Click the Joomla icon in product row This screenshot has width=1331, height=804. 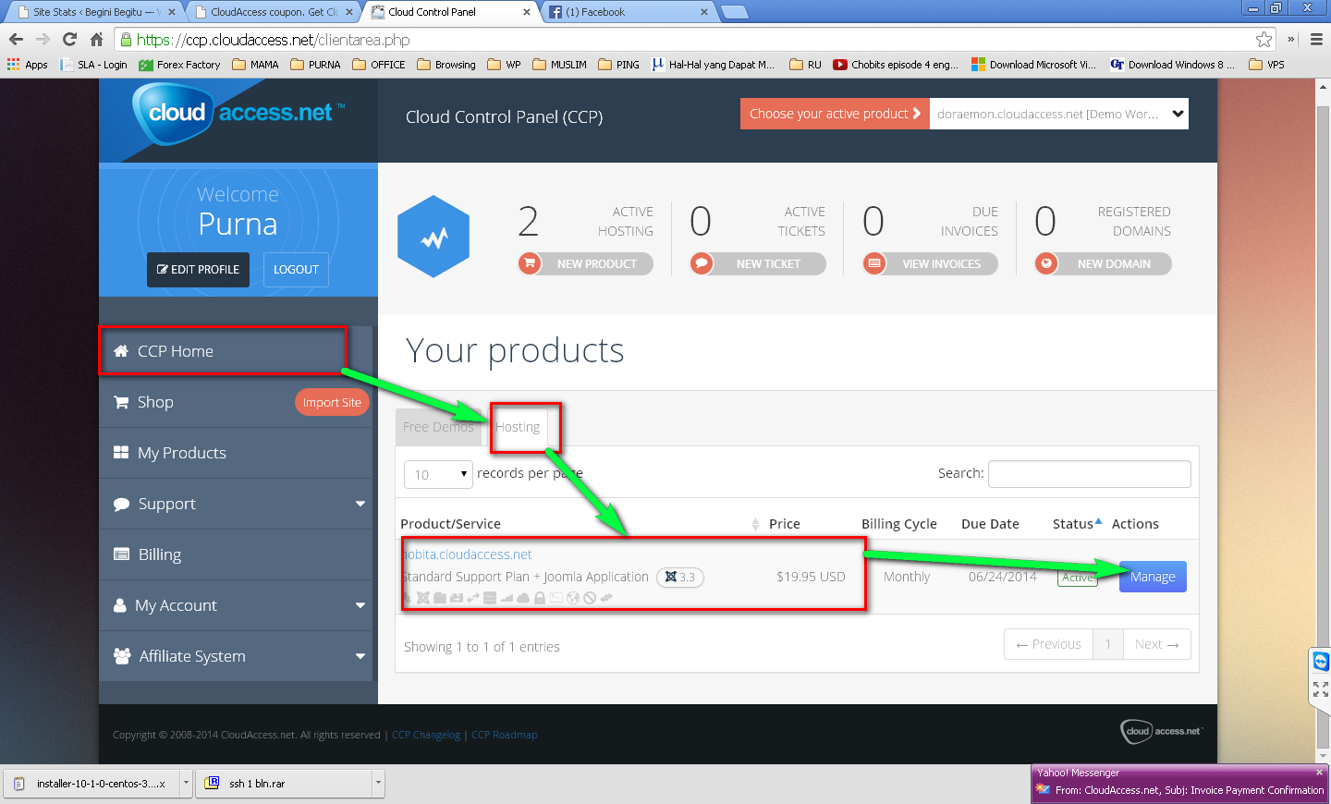[423, 598]
